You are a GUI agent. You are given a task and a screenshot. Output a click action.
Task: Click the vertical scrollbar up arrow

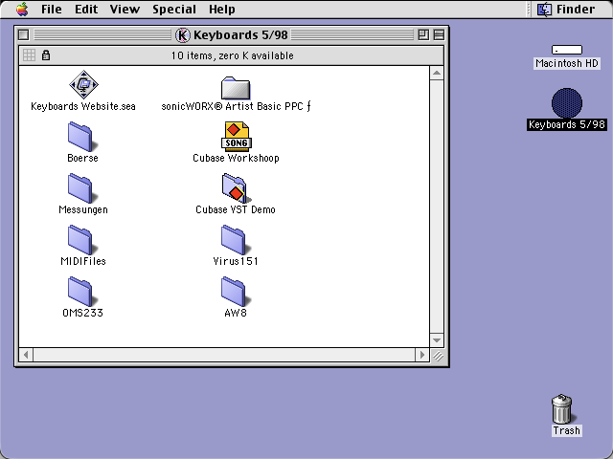(x=437, y=74)
